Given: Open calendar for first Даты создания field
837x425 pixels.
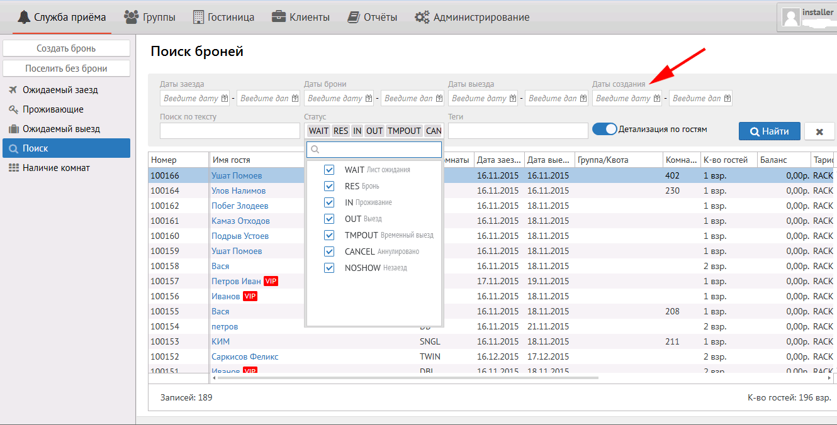Looking at the screenshot, I should click(x=658, y=99).
